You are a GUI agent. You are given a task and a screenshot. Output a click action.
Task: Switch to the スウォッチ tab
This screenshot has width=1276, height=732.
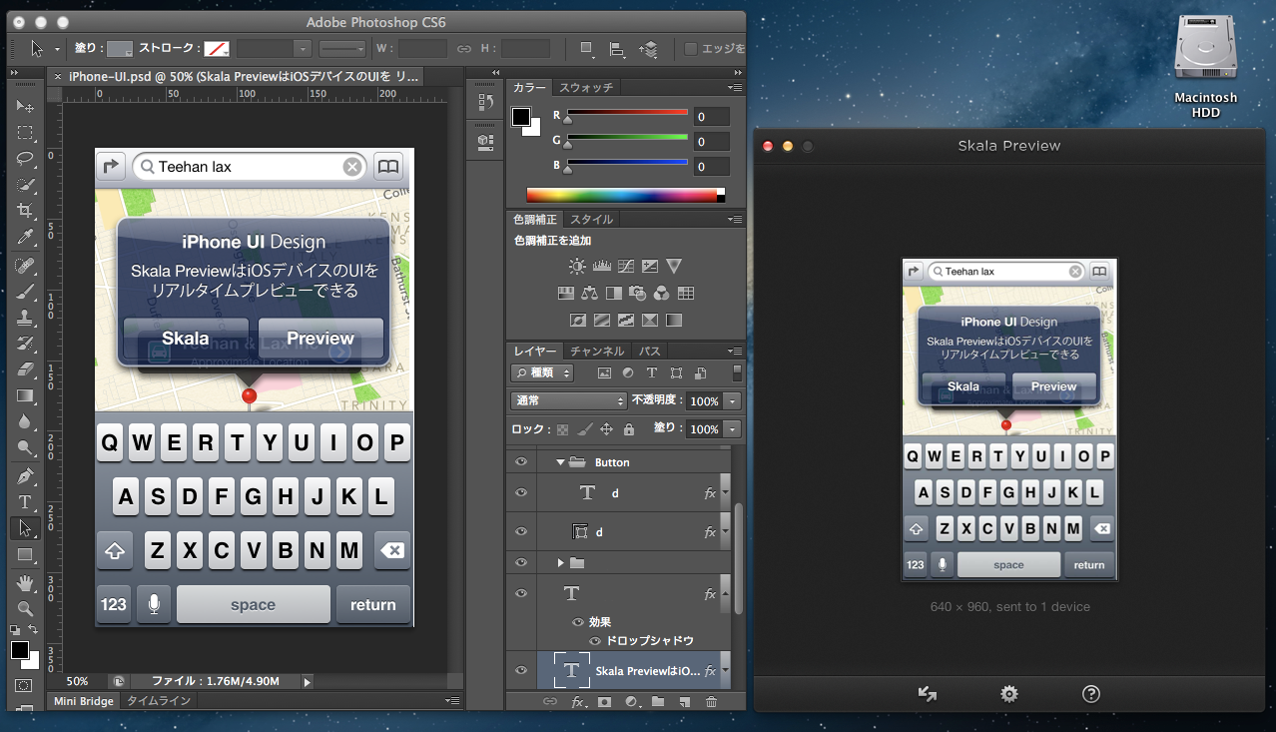586,87
